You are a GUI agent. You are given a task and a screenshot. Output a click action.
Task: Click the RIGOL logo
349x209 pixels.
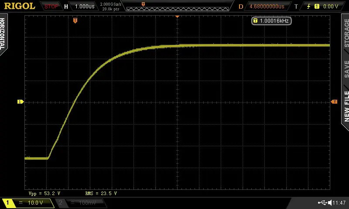point(20,6)
